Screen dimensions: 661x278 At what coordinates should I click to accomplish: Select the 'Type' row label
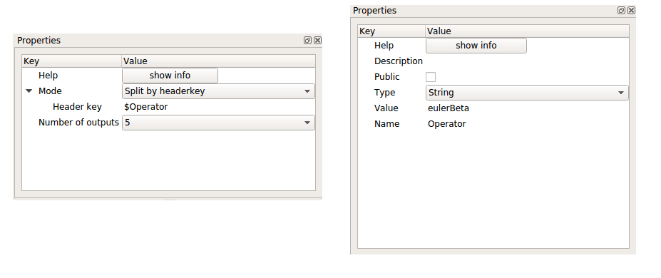pos(385,93)
